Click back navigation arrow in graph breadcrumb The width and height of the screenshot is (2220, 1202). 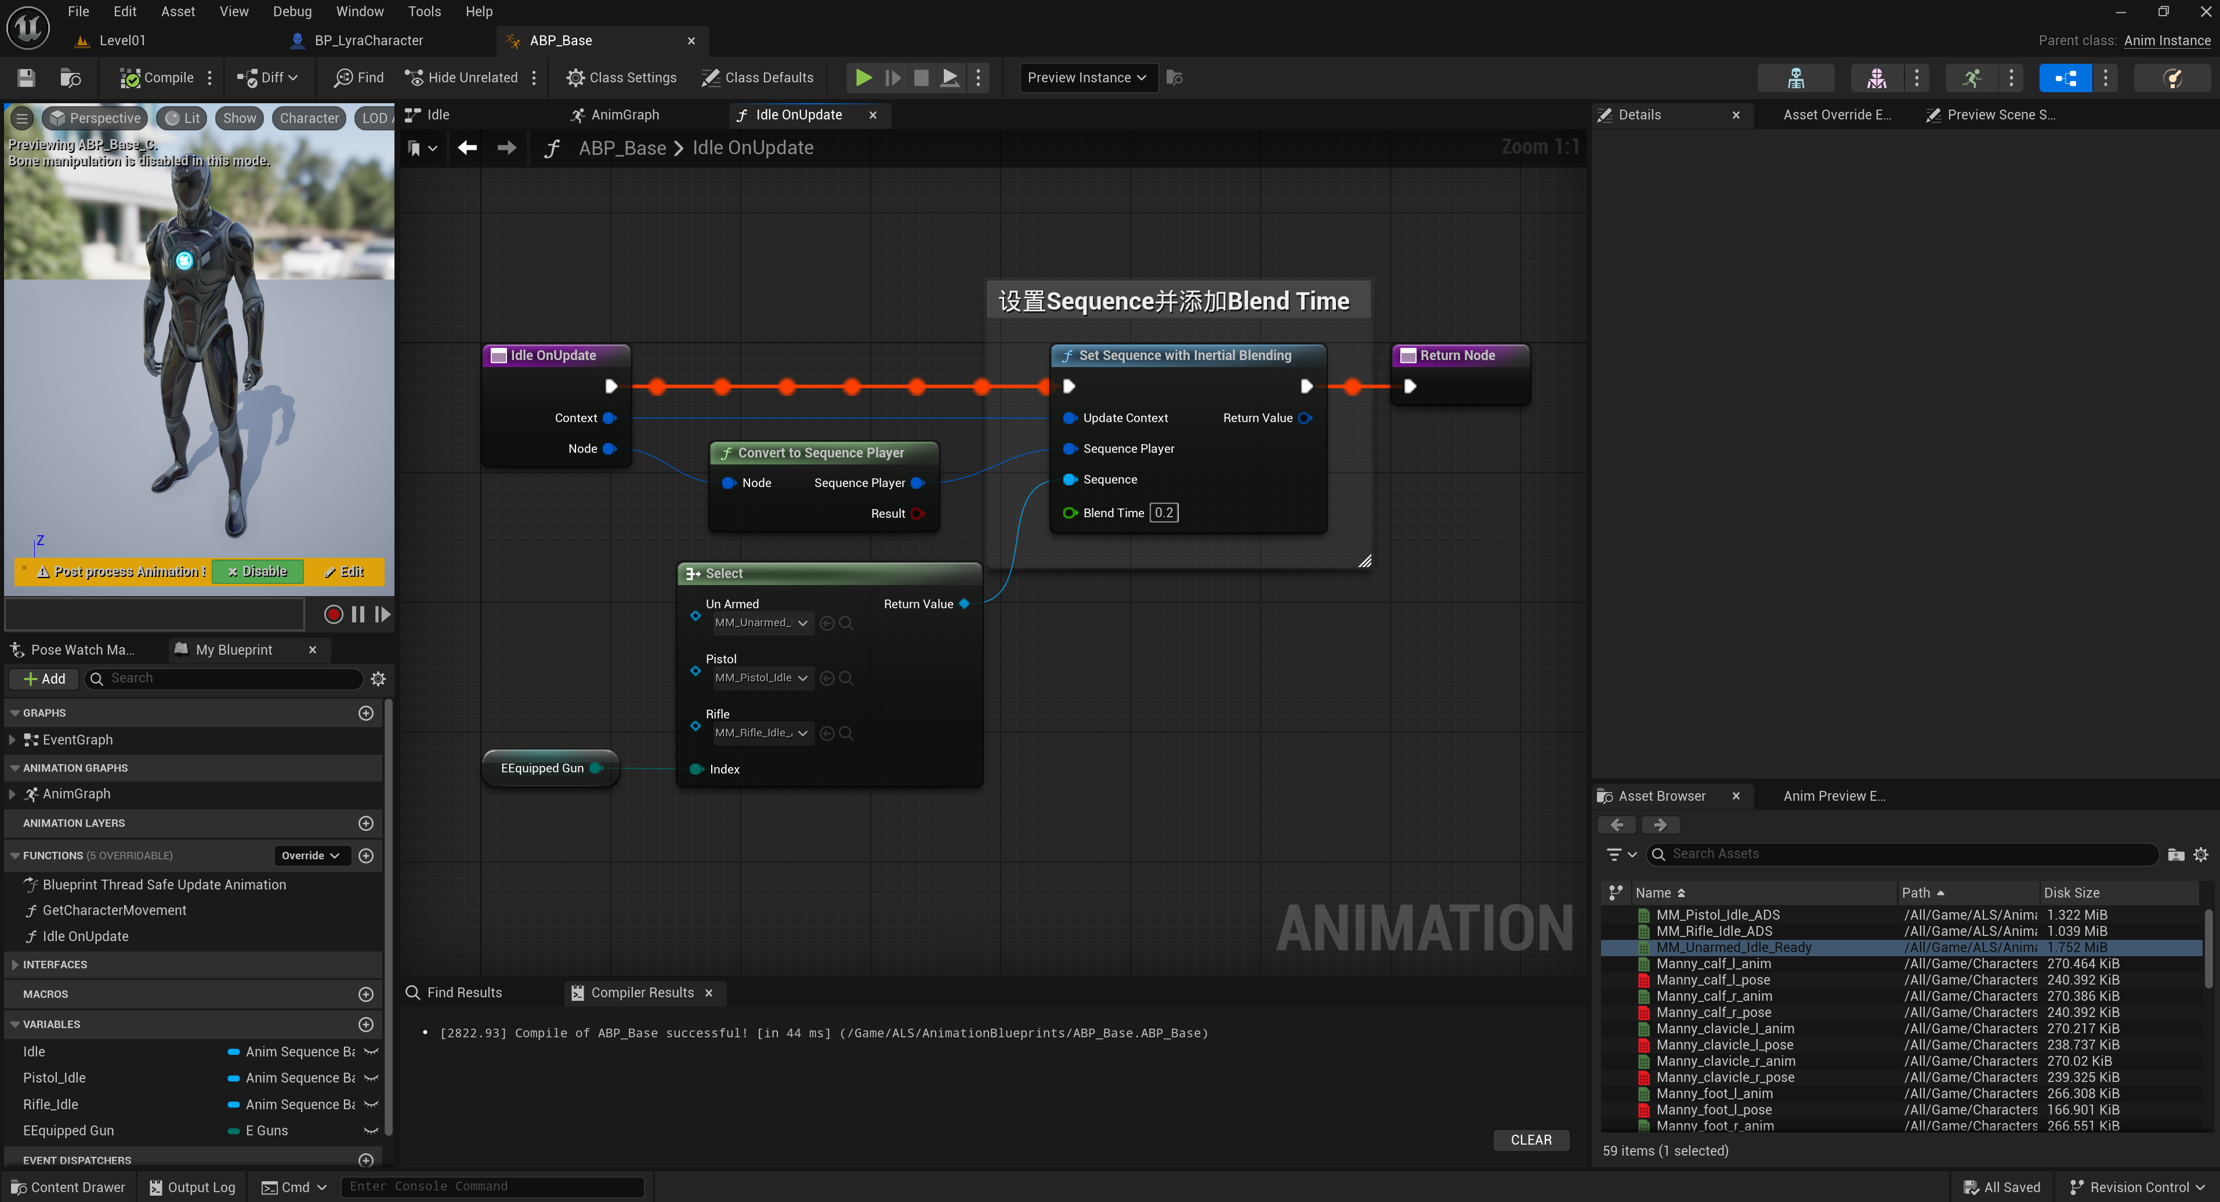pos(467,148)
